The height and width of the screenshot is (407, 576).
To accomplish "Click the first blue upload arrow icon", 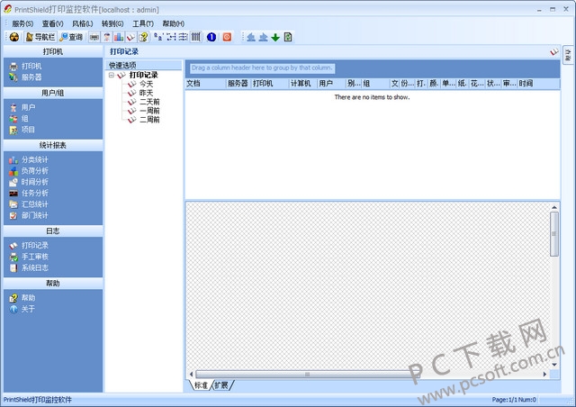I will click(x=251, y=37).
